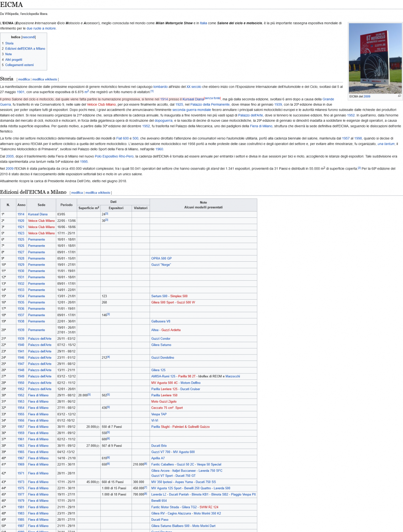Screen dimensions: 403x532
Task: Open the Italia link in the intro
Action: [x=203, y=23]
